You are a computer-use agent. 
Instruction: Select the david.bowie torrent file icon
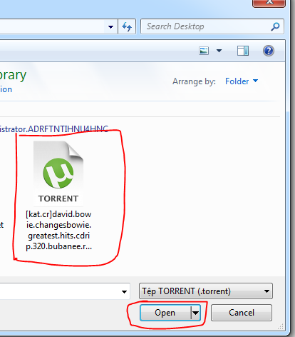pyautogui.click(x=58, y=173)
